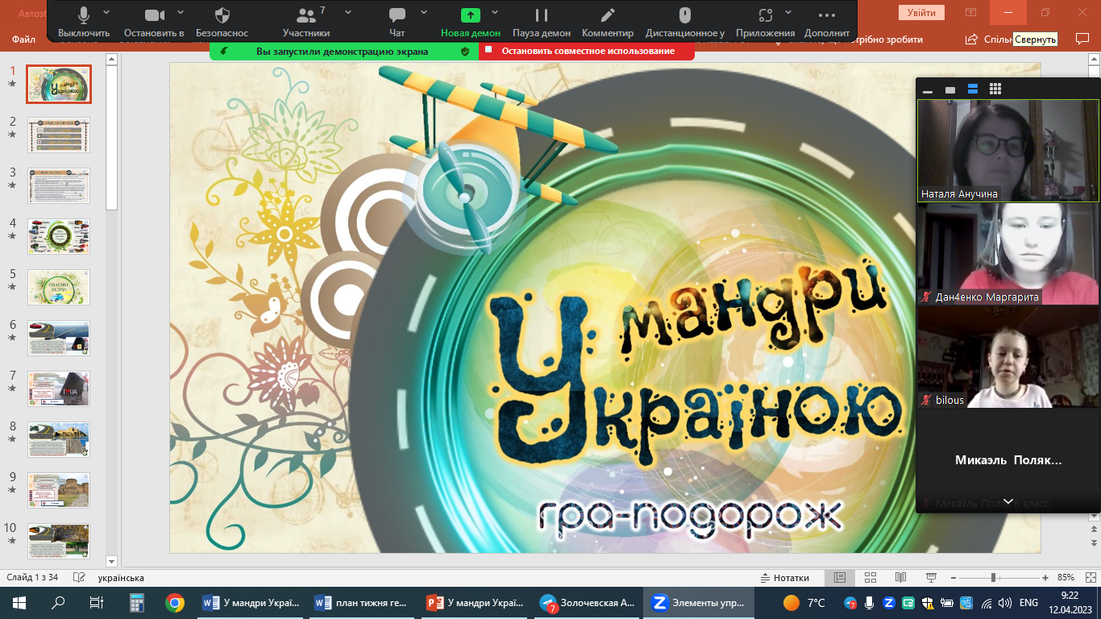Screen dimensions: 1101x619
Task: Open the Участники participants panel
Action: pos(306,22)
